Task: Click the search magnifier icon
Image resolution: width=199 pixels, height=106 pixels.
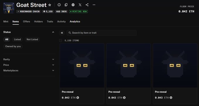Action: (x=70, y=33)
